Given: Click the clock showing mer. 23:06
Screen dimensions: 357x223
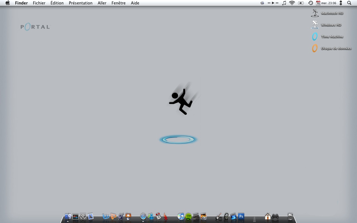Looking at the screenshot, I should tap(329, 3).
